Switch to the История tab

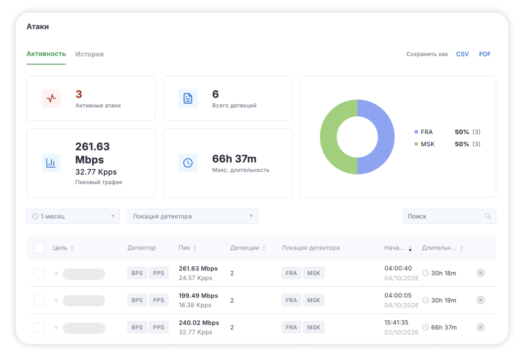point(89,54)
